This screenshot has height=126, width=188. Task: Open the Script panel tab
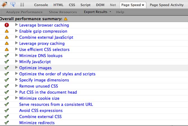[x=85, y=5]
